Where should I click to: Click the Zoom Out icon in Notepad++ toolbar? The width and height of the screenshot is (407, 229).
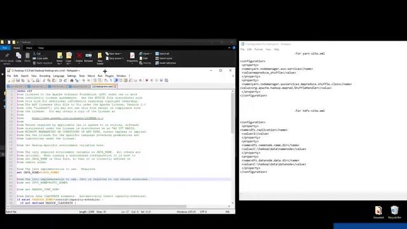(88, 81)
